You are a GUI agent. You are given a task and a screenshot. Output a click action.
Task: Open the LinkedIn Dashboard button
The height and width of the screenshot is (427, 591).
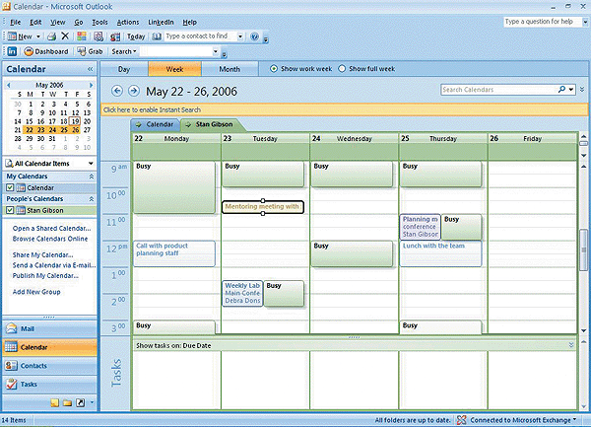(46, 51)
